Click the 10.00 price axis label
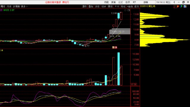The image size is (190, 107). pyautogui.click(x=136, y=30)
